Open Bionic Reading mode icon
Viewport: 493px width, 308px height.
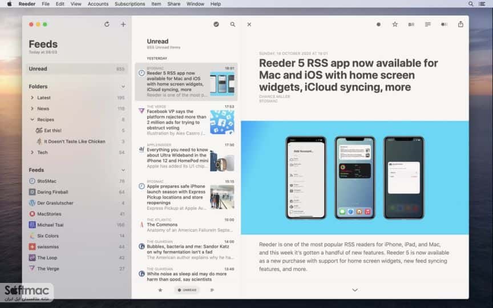click(411, 25)
